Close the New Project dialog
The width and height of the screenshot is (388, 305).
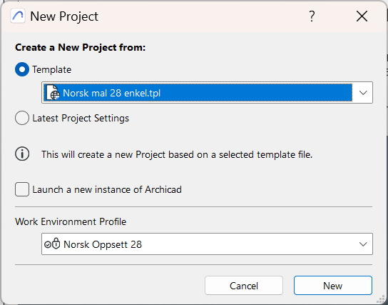362,16
